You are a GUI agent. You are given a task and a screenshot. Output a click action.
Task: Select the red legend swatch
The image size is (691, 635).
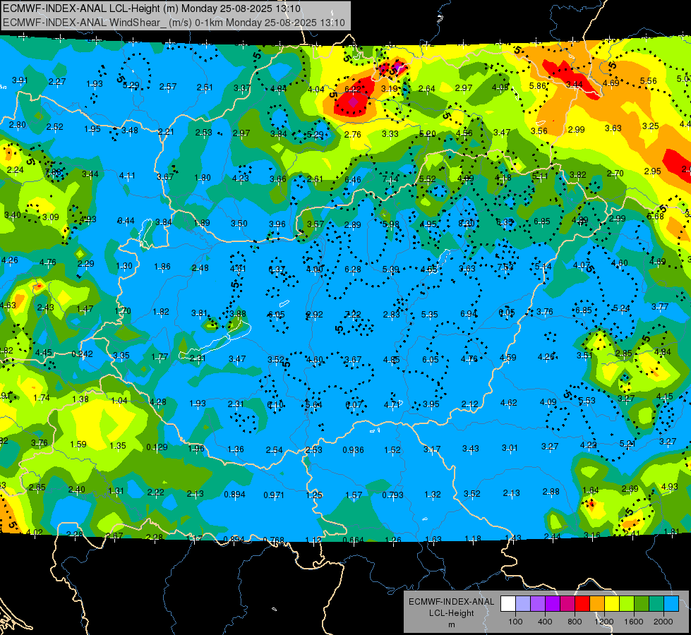click(x=582, y=604)
